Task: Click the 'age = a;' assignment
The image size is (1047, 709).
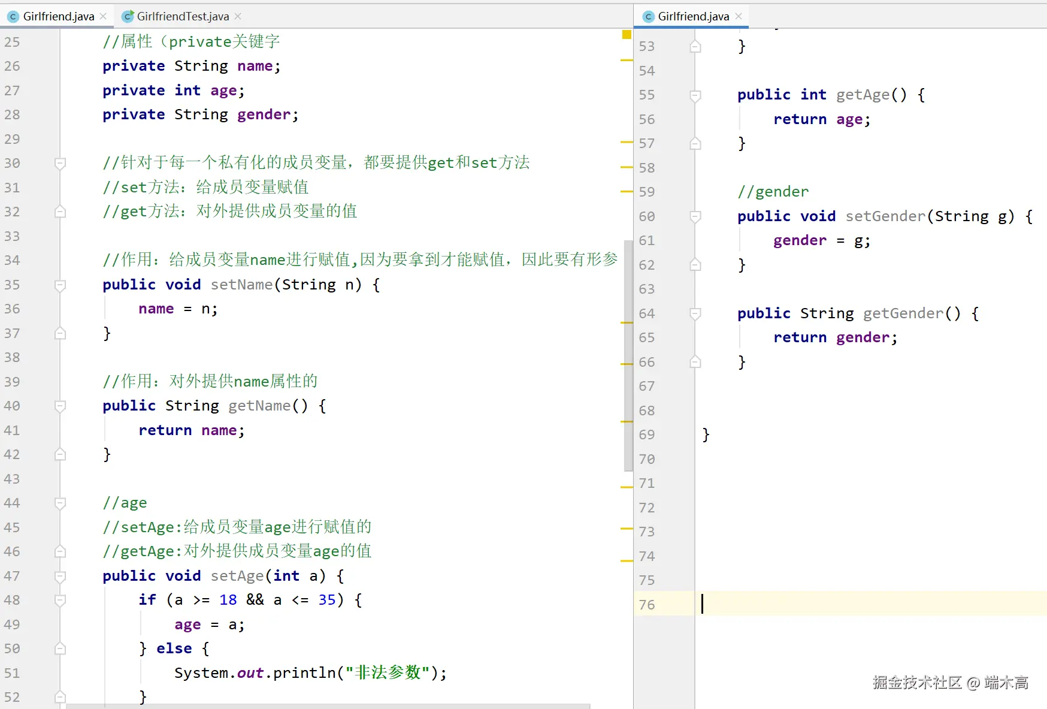Action: pos(210,624)
